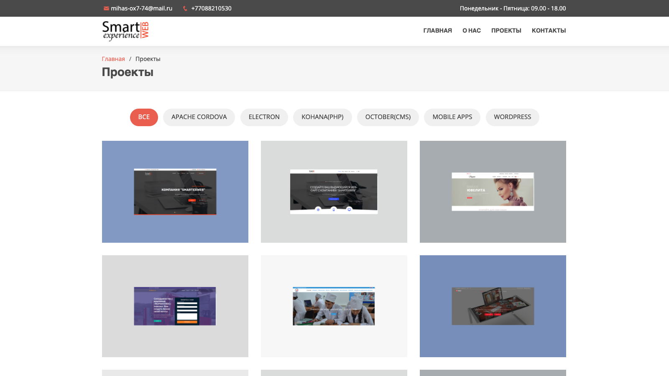This screenshot has height=376, width=669.
Task: Open the Главная breadcrumb link
Action: 113,59
